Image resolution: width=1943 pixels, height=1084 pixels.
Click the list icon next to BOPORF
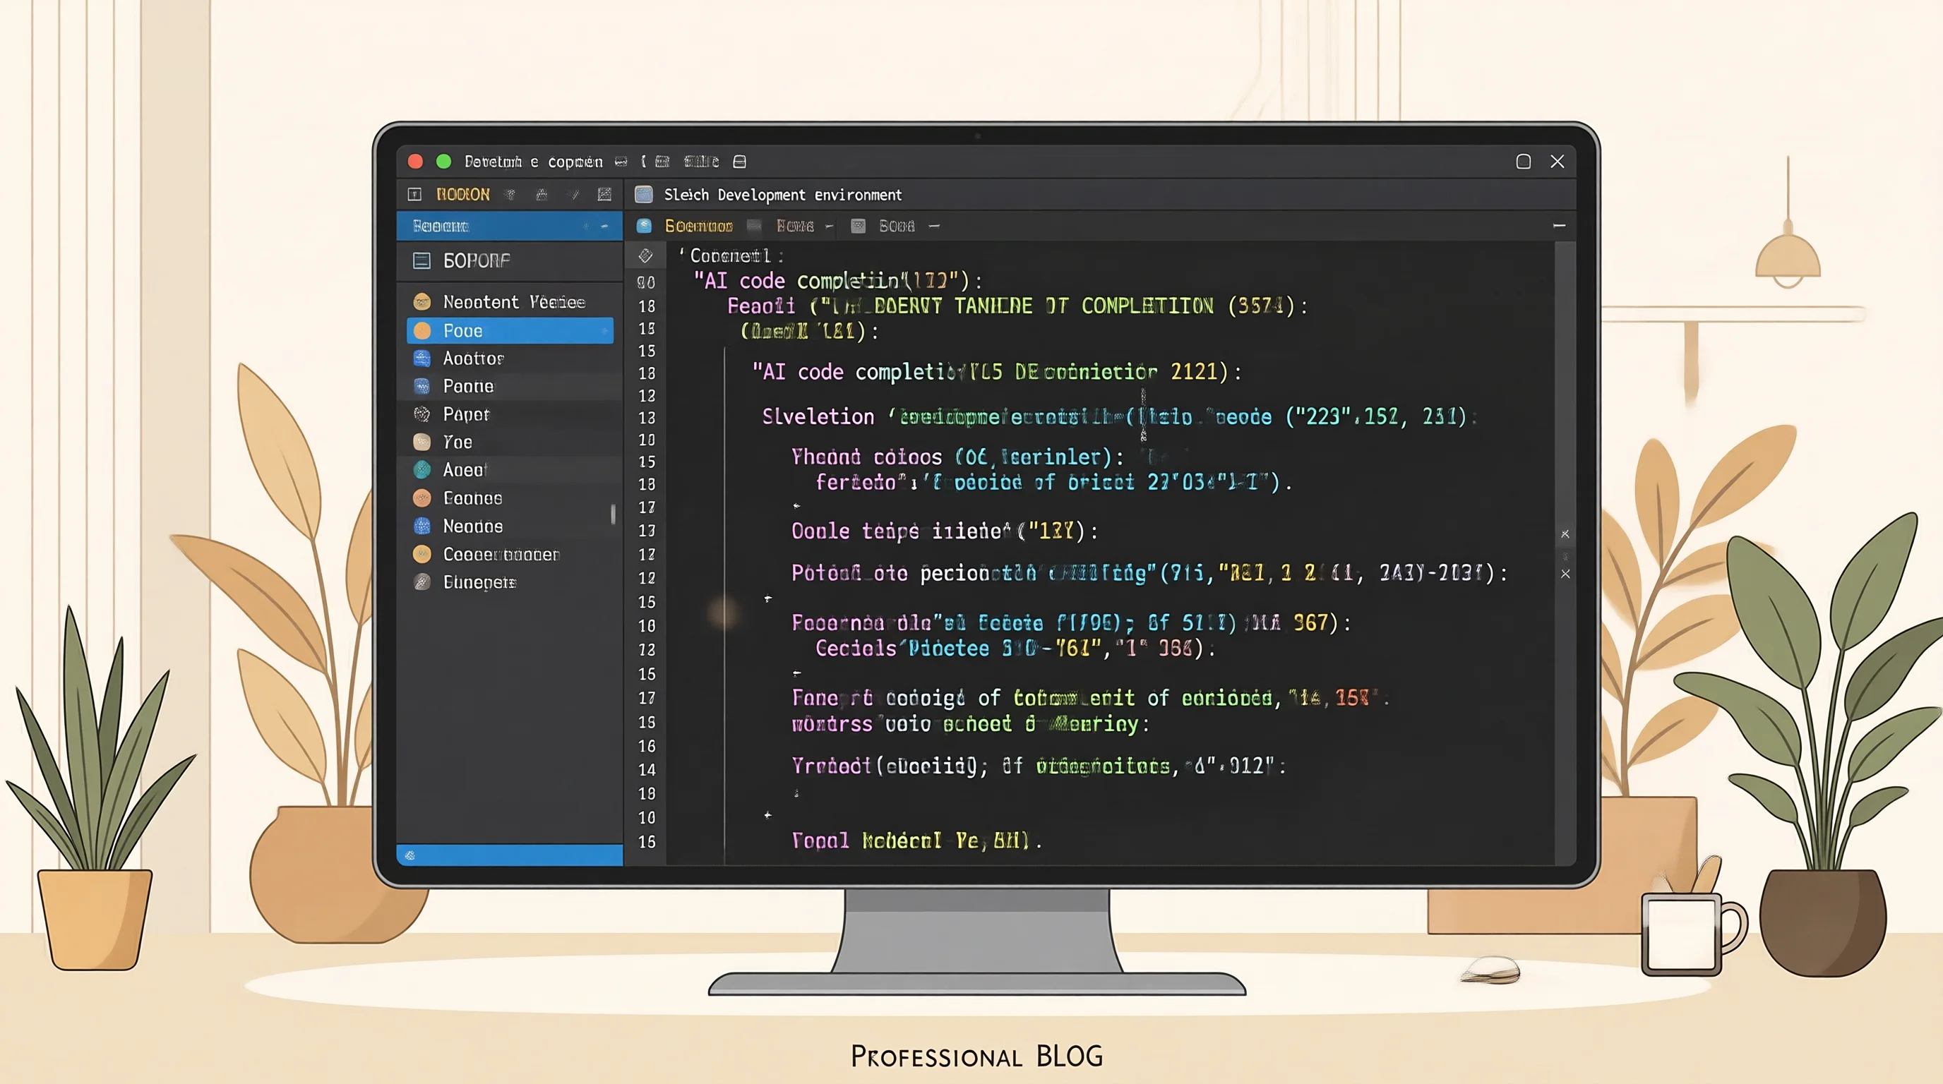pos(422,261)
